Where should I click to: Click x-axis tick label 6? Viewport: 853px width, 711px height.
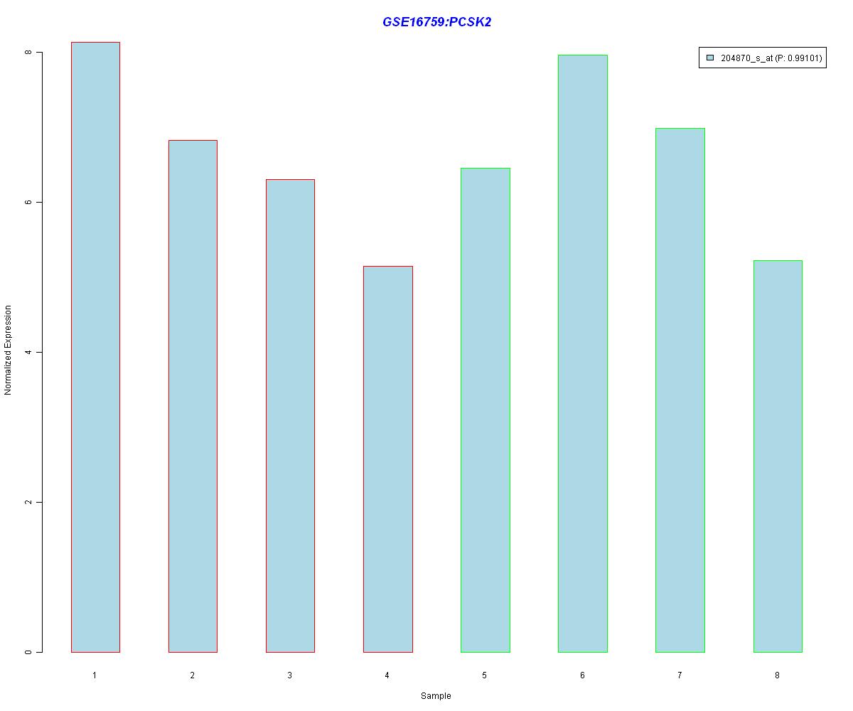[x=582, y=675]
